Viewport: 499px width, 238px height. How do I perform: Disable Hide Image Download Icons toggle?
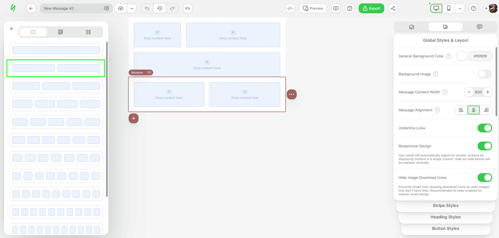pos(485,178)
